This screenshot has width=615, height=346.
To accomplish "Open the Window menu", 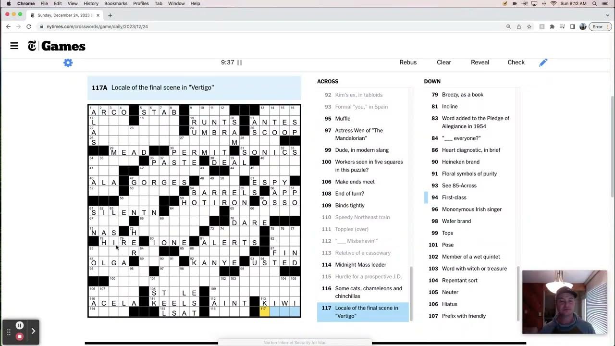I will tap(176, 3).
